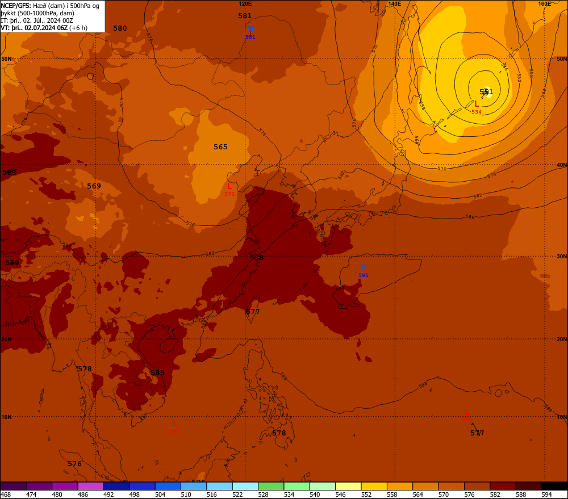The width and height of the screenshot is (568, 499).
Task: Click the 585 value label
Action: point(157,372)
